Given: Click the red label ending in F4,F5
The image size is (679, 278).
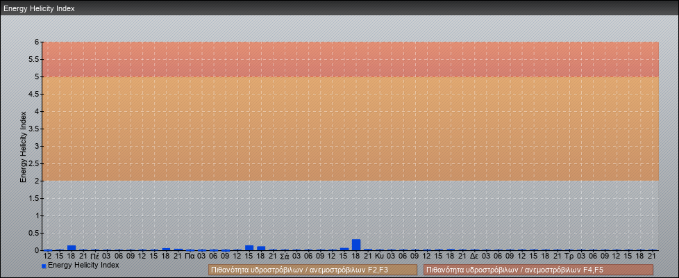Looking at the screenshot, I should [538, 270].
